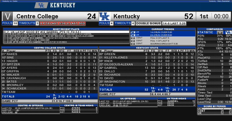
Task: Click the large V visitor icon beside Centre College
Action: tap(8, 16)
